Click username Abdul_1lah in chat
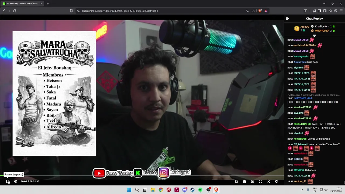This screenshot has height=194, width=345. 300,62
